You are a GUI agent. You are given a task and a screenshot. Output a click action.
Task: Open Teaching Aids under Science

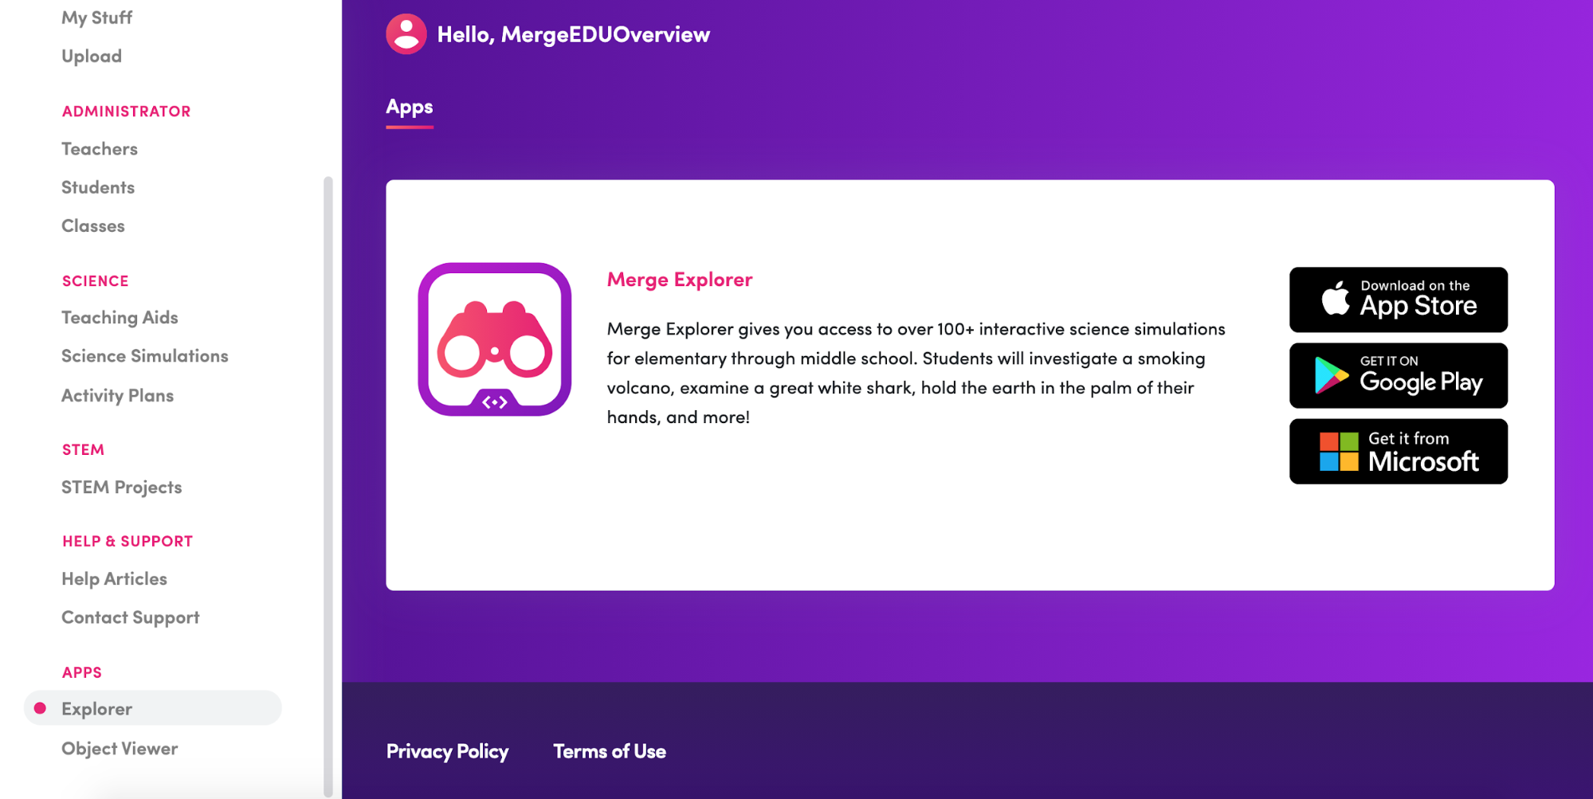point(120,318)
